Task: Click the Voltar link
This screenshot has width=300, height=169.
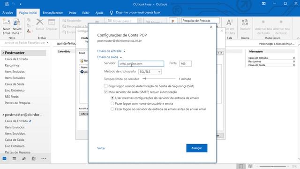Action: pos(101,148)
